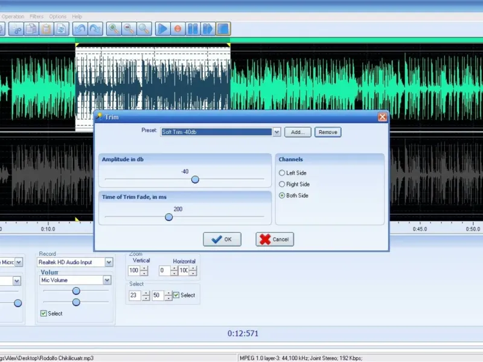Expand the Preset dropdown in Trim dialog
Image resolution: width=483 pixels, height=362 pixels.
[x=277, y=132]
